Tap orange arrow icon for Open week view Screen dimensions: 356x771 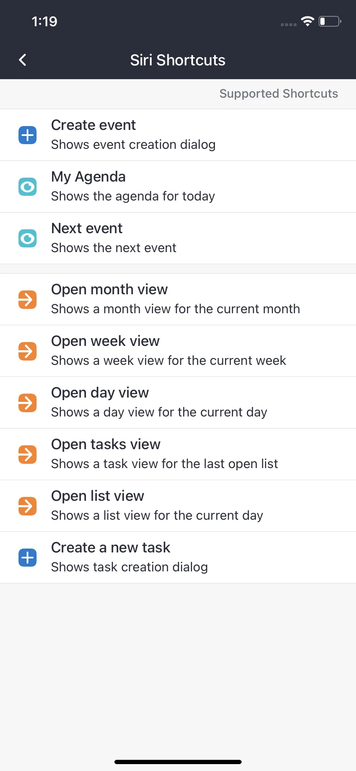(x=28, y=351)
